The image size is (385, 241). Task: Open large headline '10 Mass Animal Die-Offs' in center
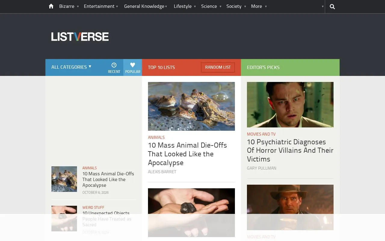coord(187,154)
